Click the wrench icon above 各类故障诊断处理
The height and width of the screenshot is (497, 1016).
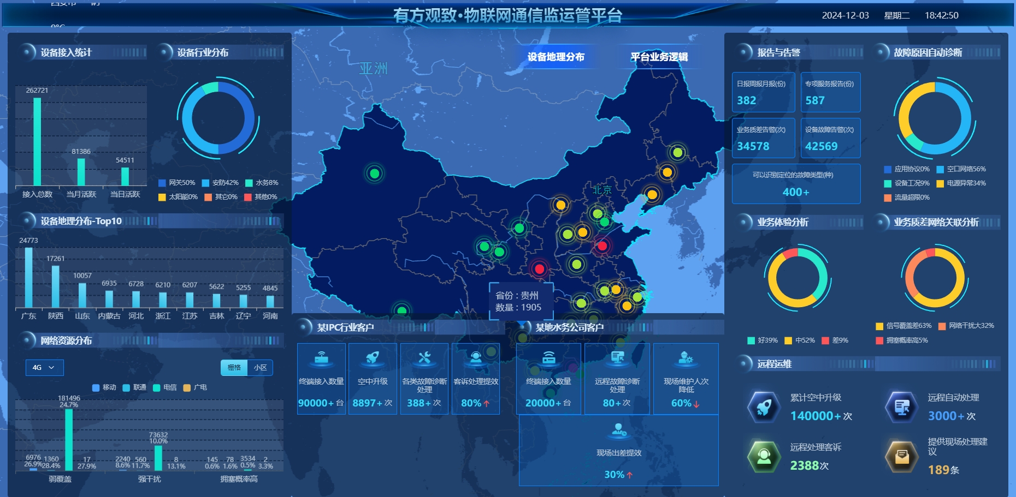click(x=424, y=358)
